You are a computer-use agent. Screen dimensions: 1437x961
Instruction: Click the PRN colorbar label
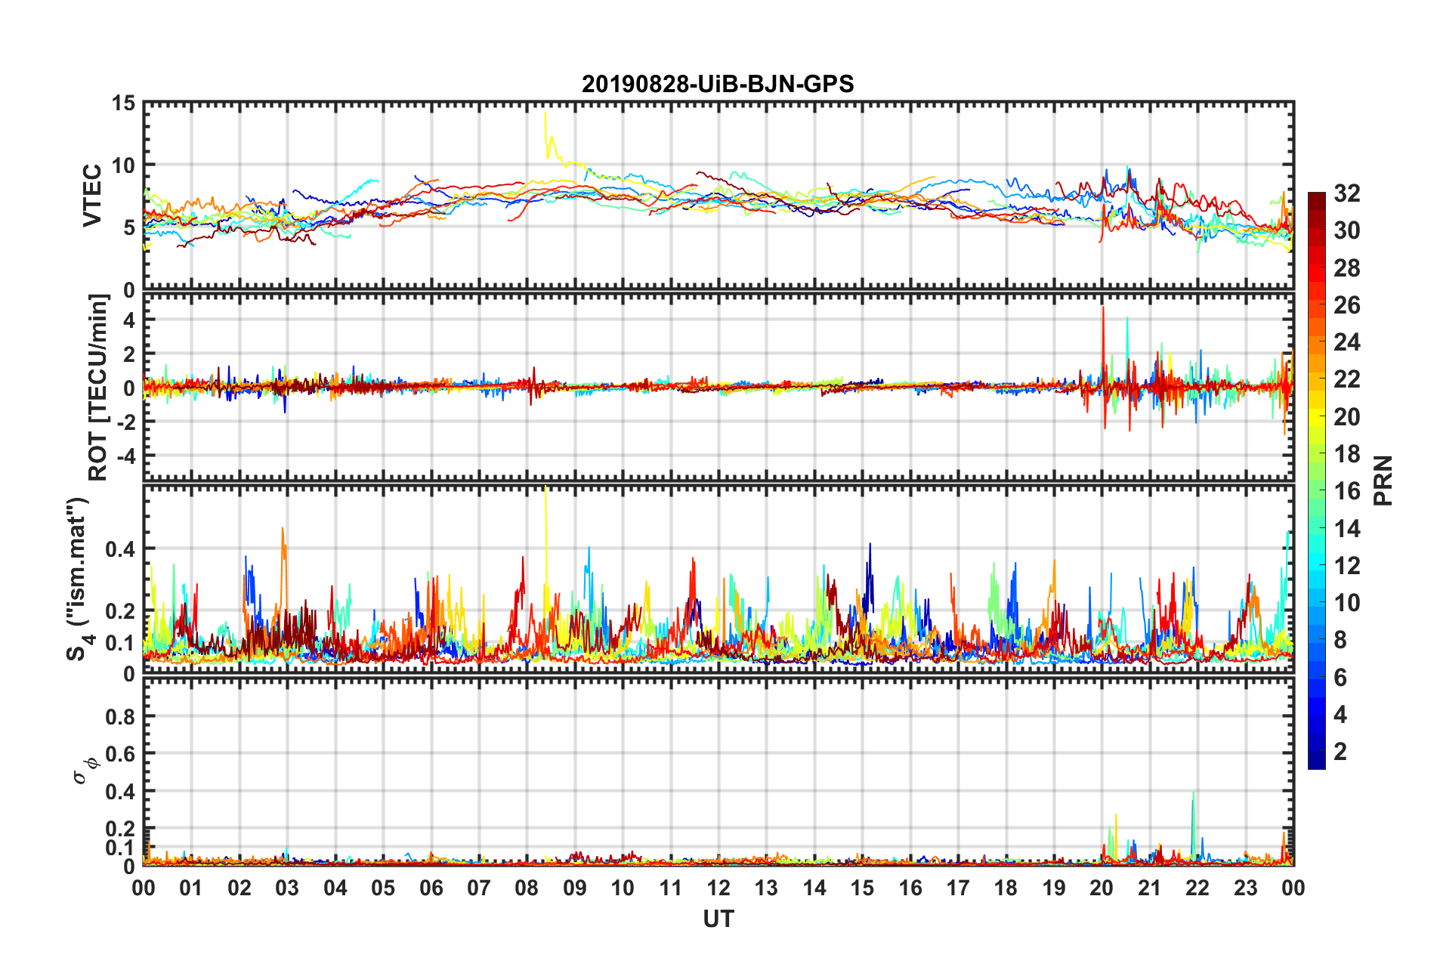1383,480
